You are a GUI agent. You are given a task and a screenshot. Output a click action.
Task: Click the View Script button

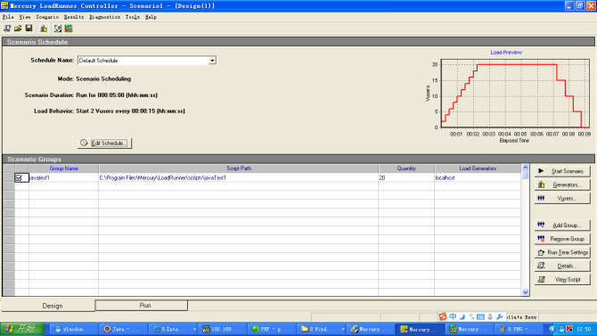pos(562,280)
